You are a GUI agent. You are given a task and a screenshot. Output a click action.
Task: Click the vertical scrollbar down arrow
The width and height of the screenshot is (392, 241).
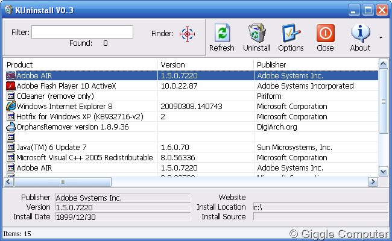click(x=383, y=172)
